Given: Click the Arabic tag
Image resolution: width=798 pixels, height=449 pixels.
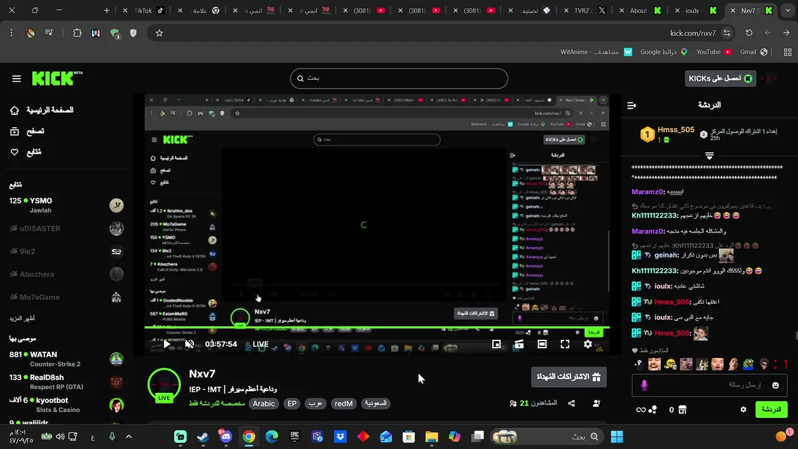Looking at the screenshot, I should point(264,403).
